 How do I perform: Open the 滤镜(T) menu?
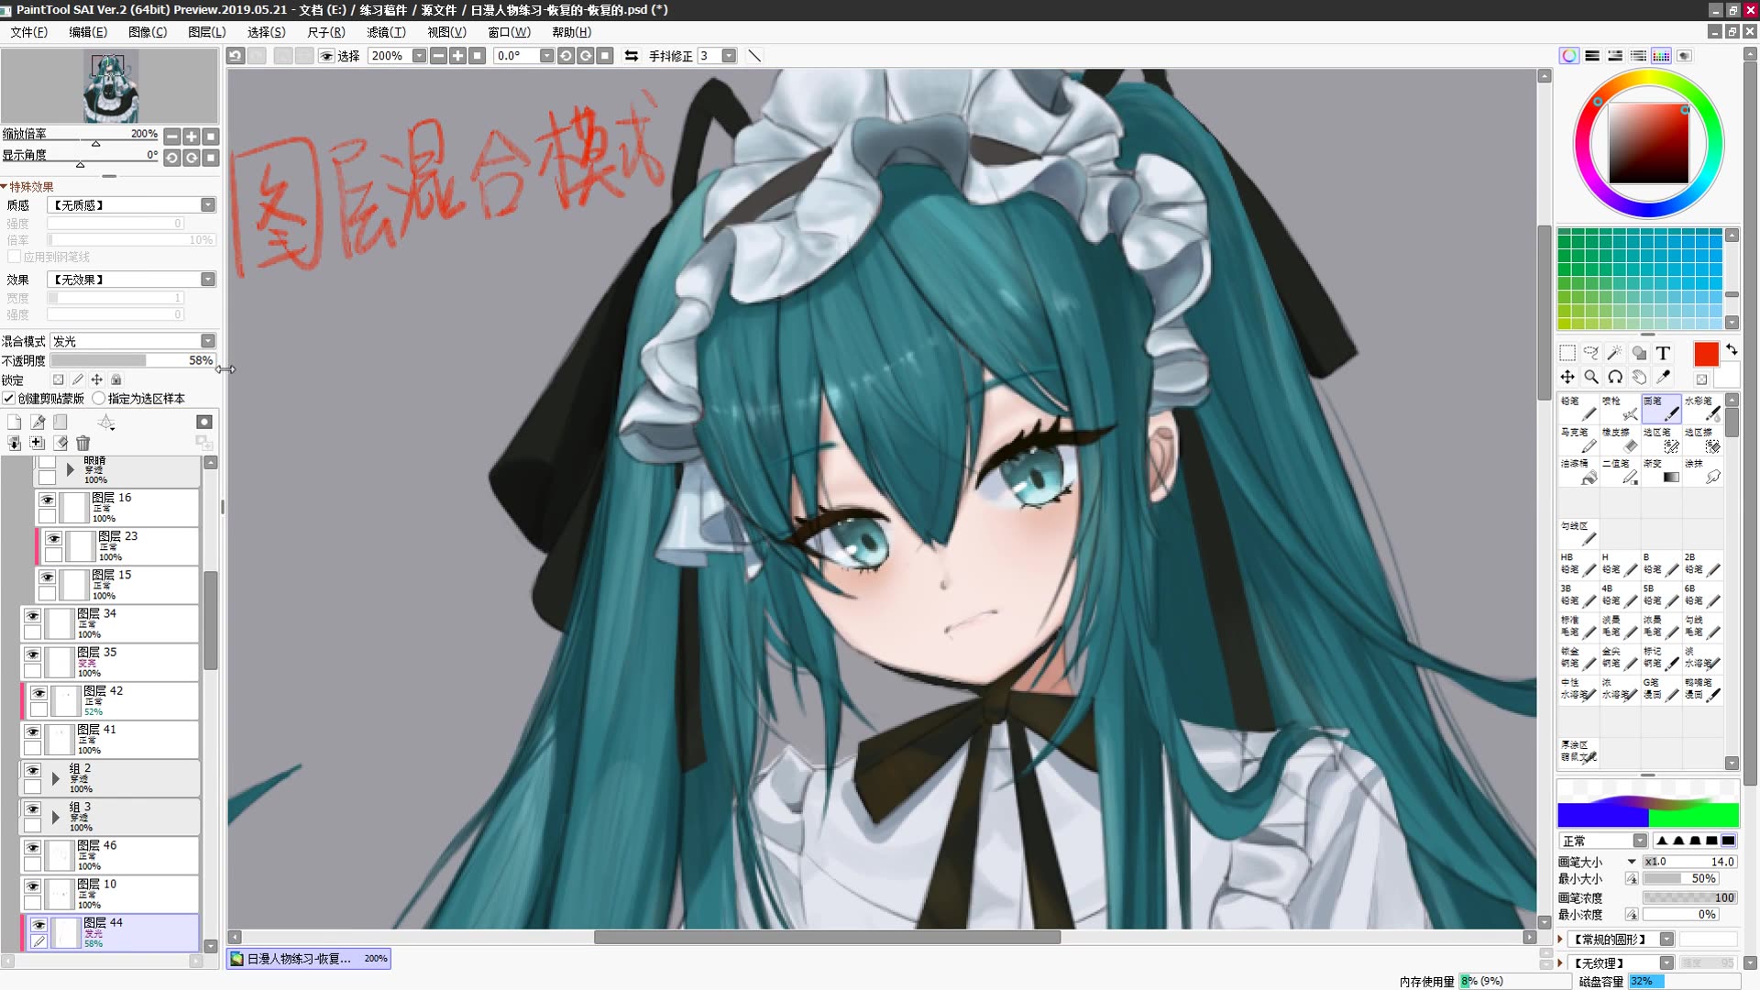click(386, 32)
